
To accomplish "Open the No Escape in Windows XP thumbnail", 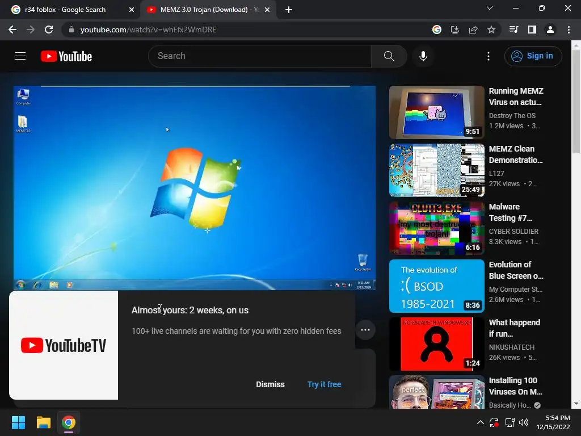I will pos(437,344).
